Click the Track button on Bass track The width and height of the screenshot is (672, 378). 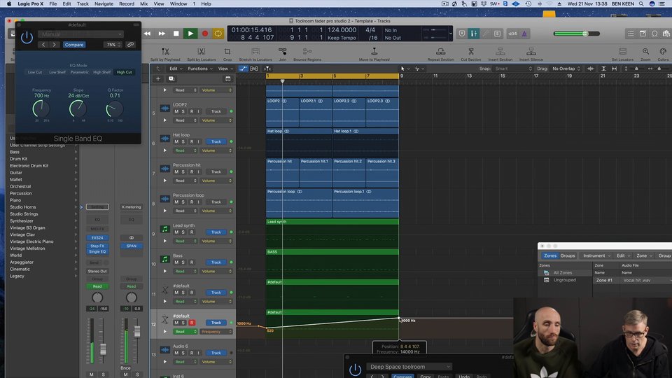(216, 262)
